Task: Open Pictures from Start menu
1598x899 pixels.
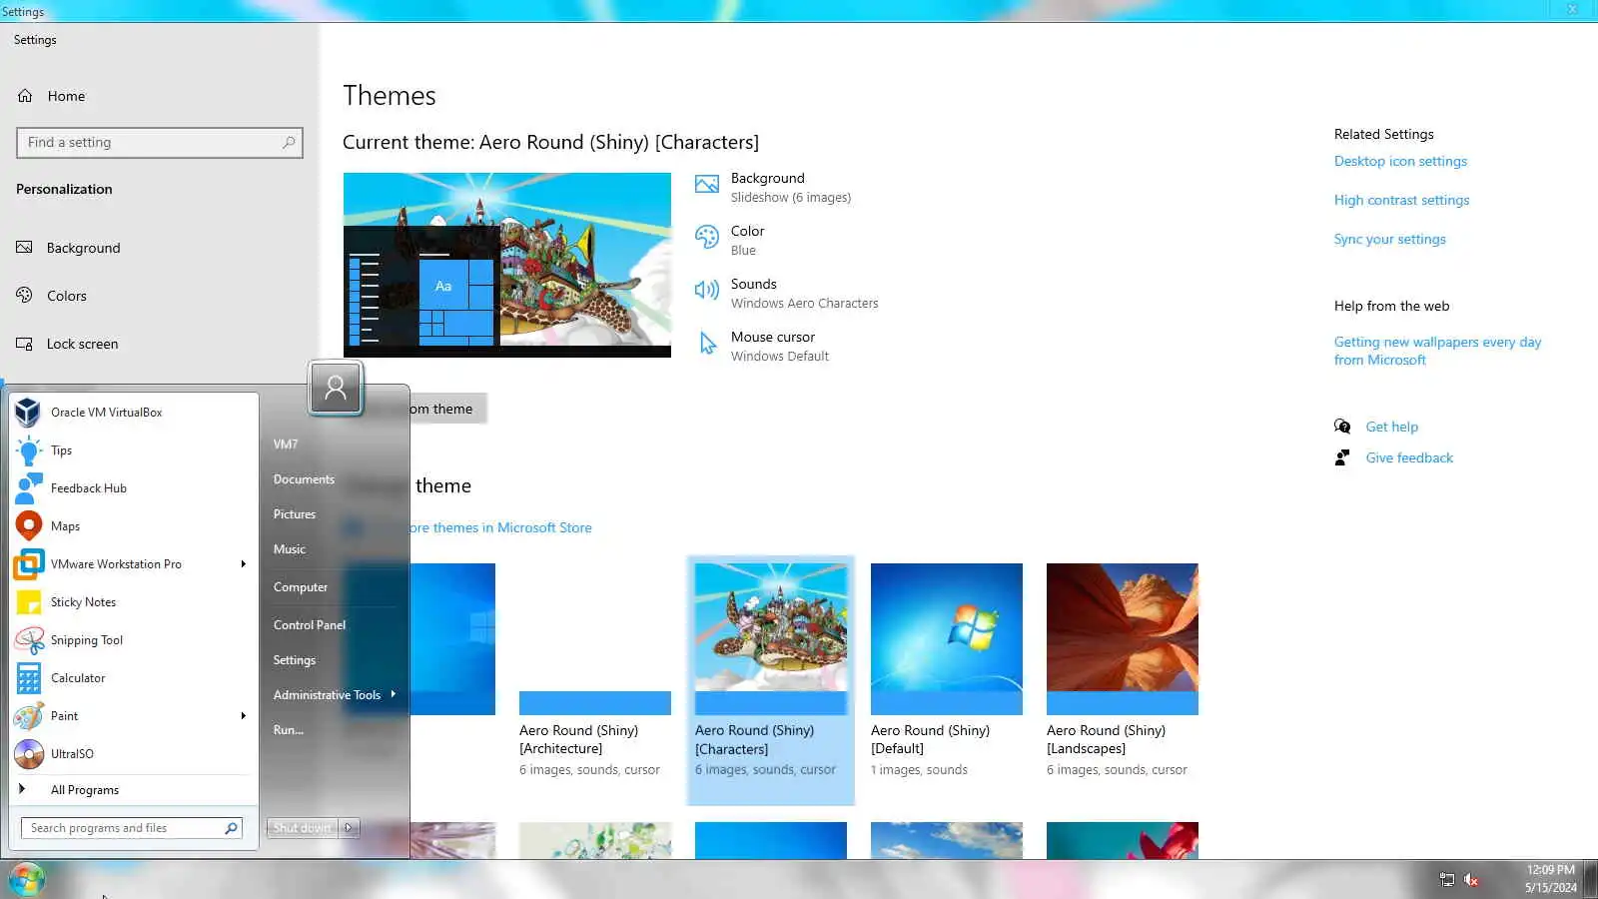Action: (295, 514)
